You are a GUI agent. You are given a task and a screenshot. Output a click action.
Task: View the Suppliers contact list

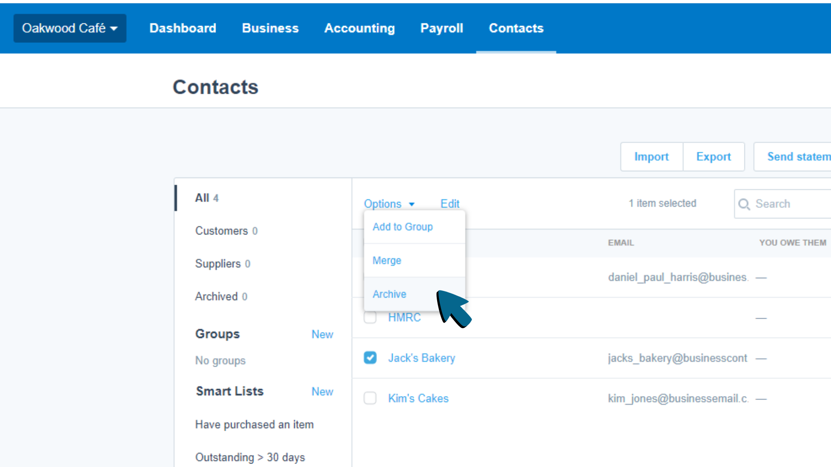(x=218, y=263)
